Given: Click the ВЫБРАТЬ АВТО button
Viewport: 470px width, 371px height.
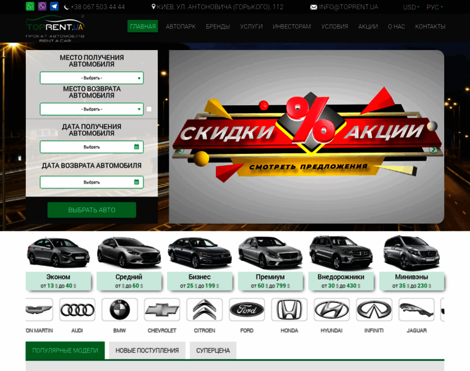Looking at the screenshot, I should pos(92,210).
